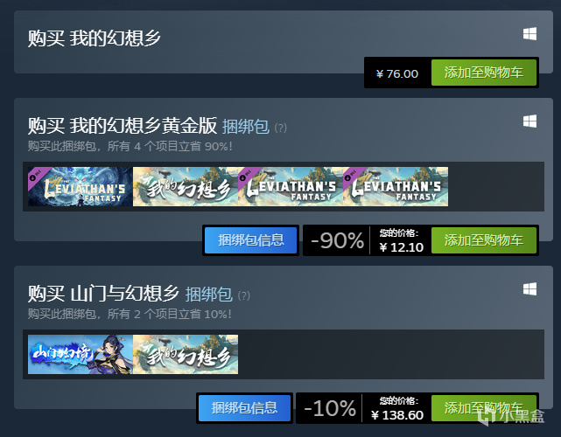Open the blue dragon Leviathan's Fantasy DLC thumbnail
The width and height of the screenshot is (561, 437).
[x=81, y=186]
